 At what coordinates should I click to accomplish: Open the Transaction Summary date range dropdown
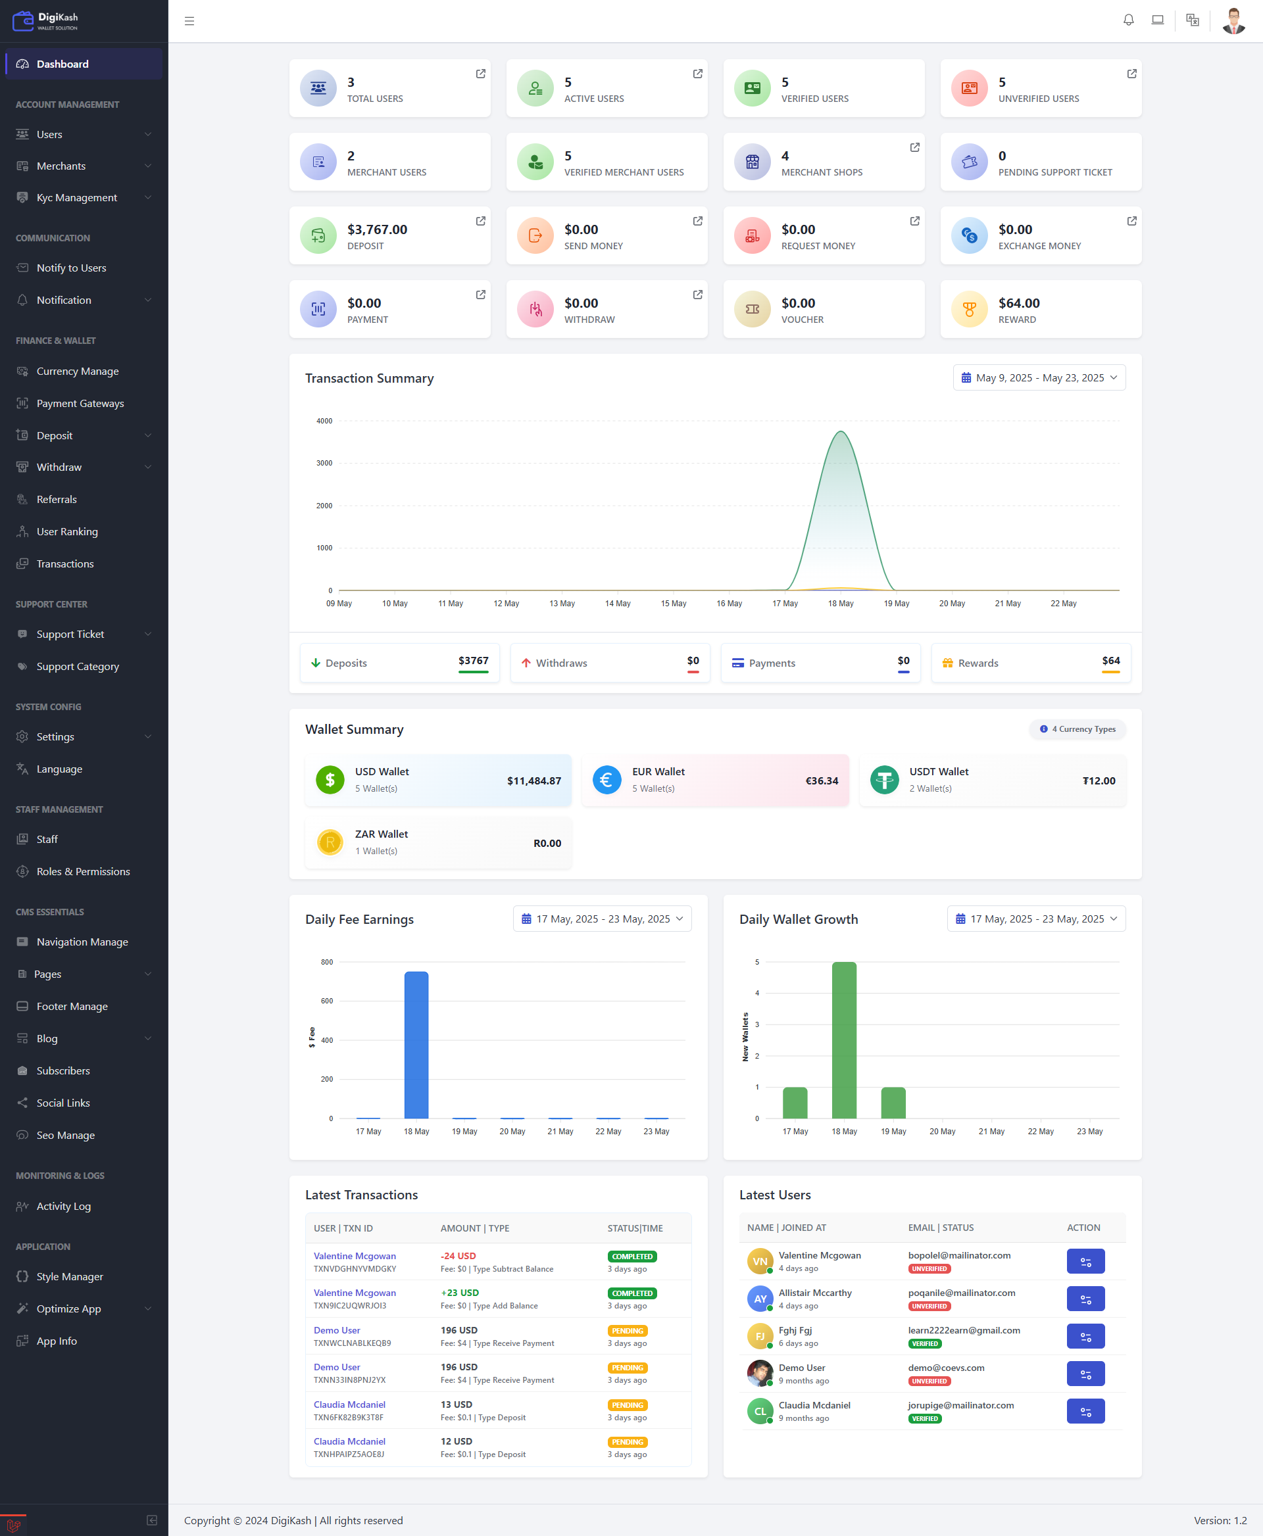pyautogui.click(x=1039, y=377)
